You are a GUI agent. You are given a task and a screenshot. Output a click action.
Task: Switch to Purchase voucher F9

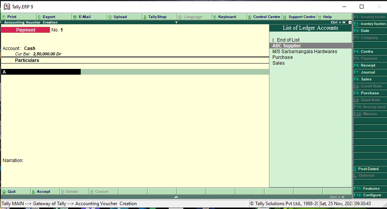point(370,93)
